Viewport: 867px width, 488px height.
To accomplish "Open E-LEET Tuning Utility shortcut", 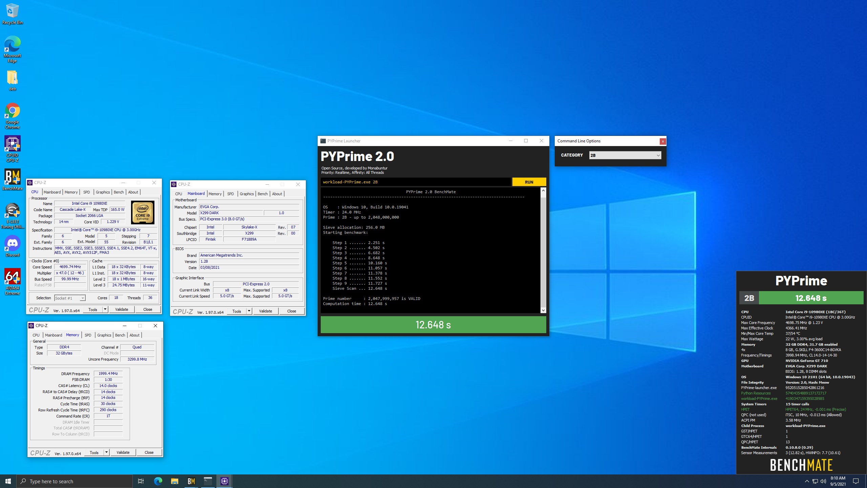I will pyautogui.click(x=13, y=216).
